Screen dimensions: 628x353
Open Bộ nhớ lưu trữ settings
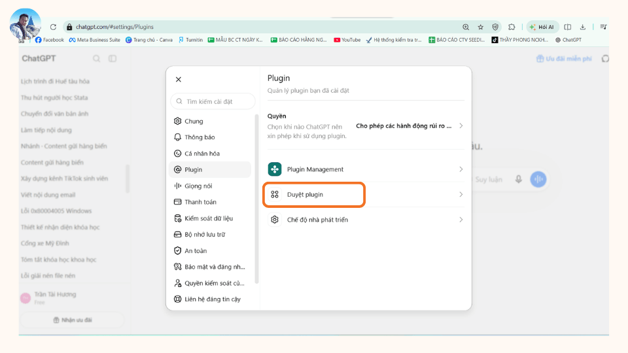tap(210, 234)
